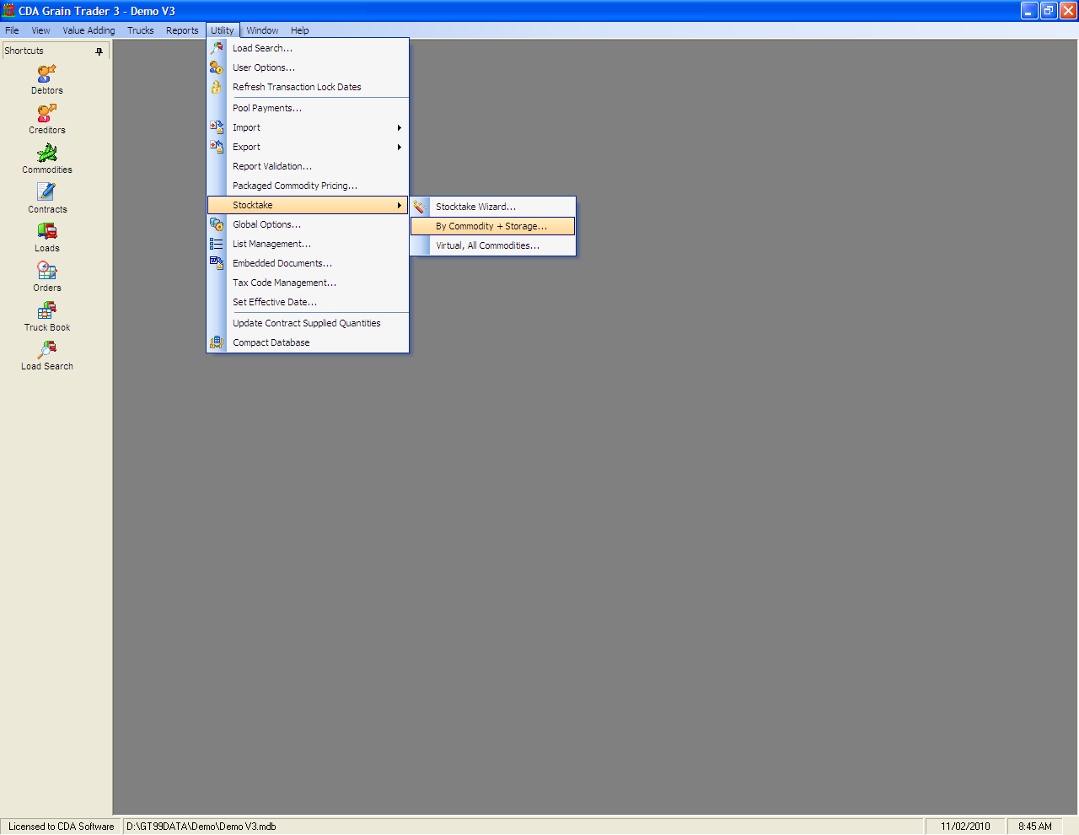Click the Load Search sidebar icon
Screen dimensions: 1079x835
47,350
